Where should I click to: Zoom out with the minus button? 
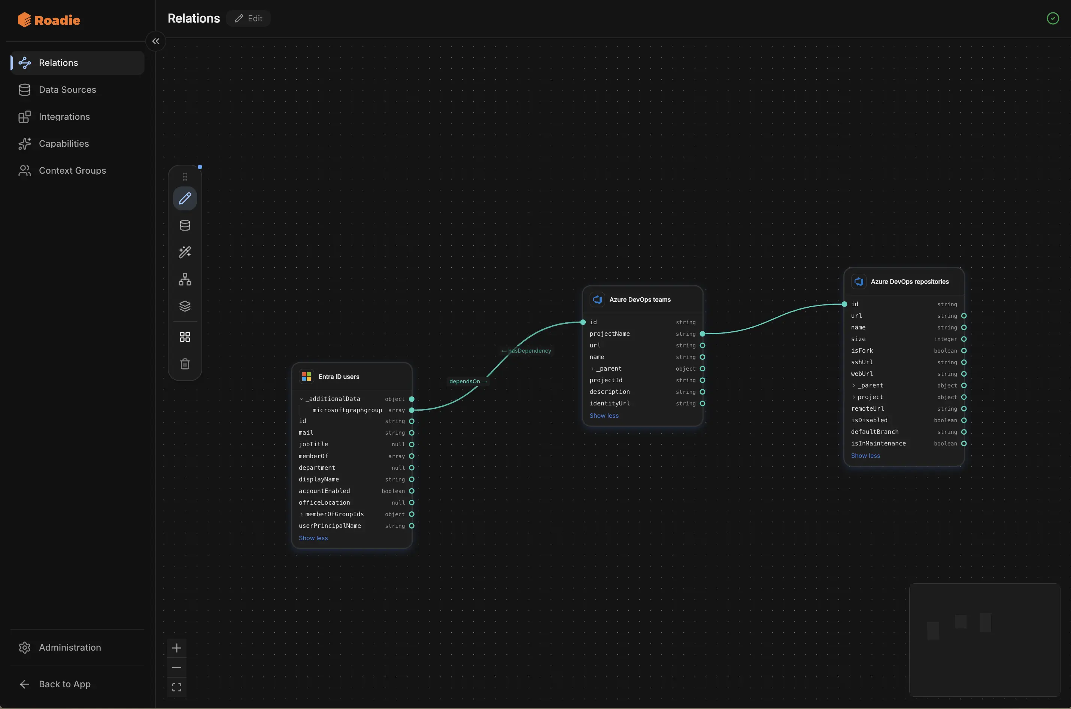click(x=177, y=667)
